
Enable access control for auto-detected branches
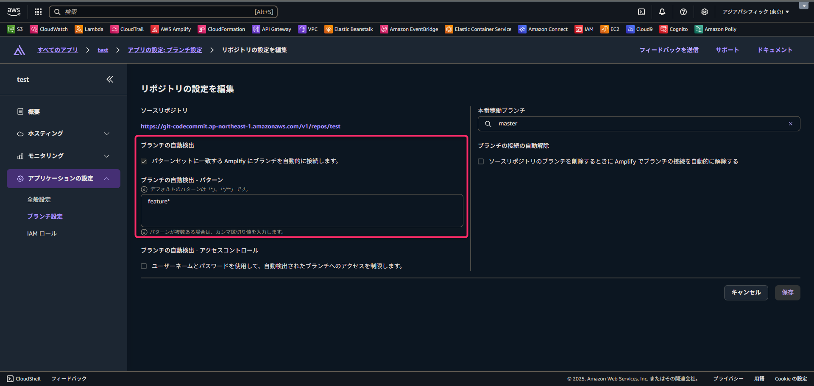[144, 266]
